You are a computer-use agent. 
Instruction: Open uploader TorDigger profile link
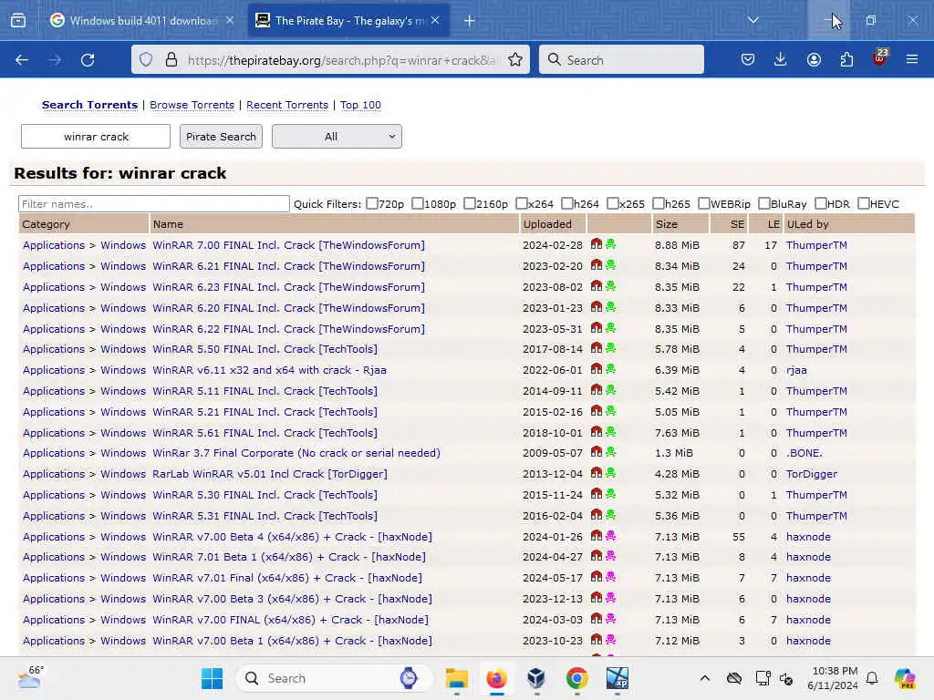tap(811, 474)
